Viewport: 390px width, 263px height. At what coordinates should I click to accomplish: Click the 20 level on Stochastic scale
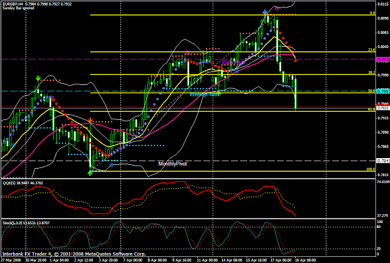click(379, 249)
